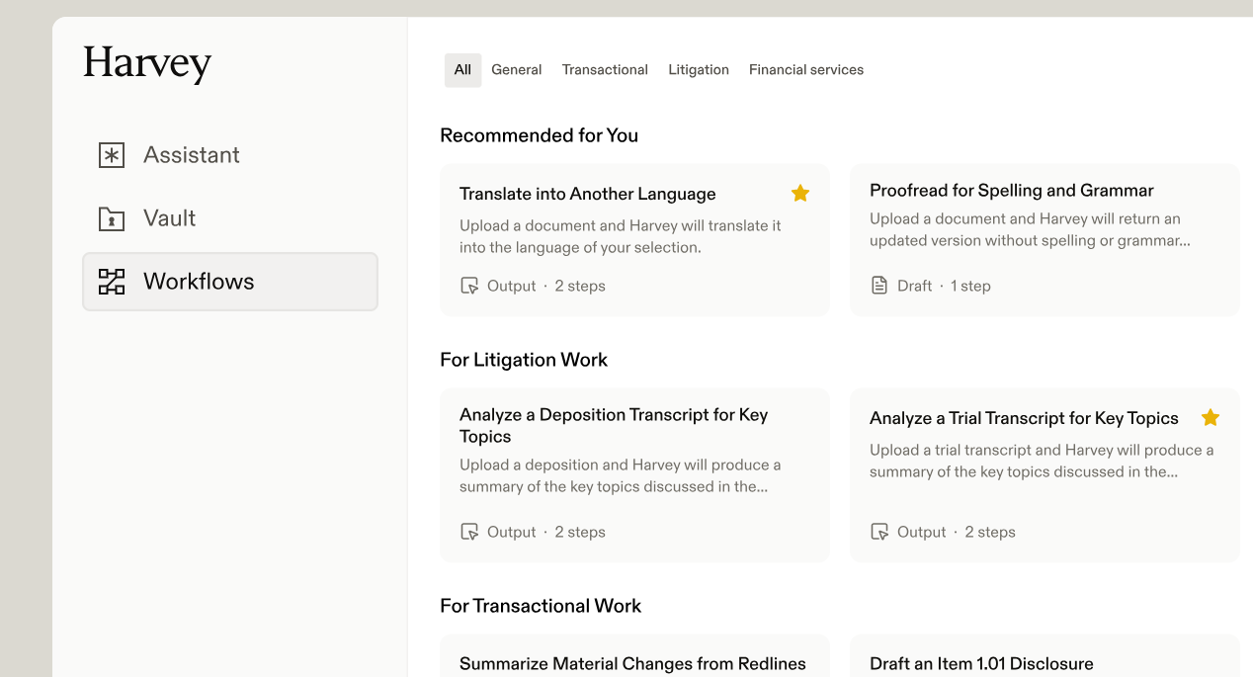Click the "Draft" label on Proofread card
The width and height of the screenshot is (1253, 677).
pos(914,286)
